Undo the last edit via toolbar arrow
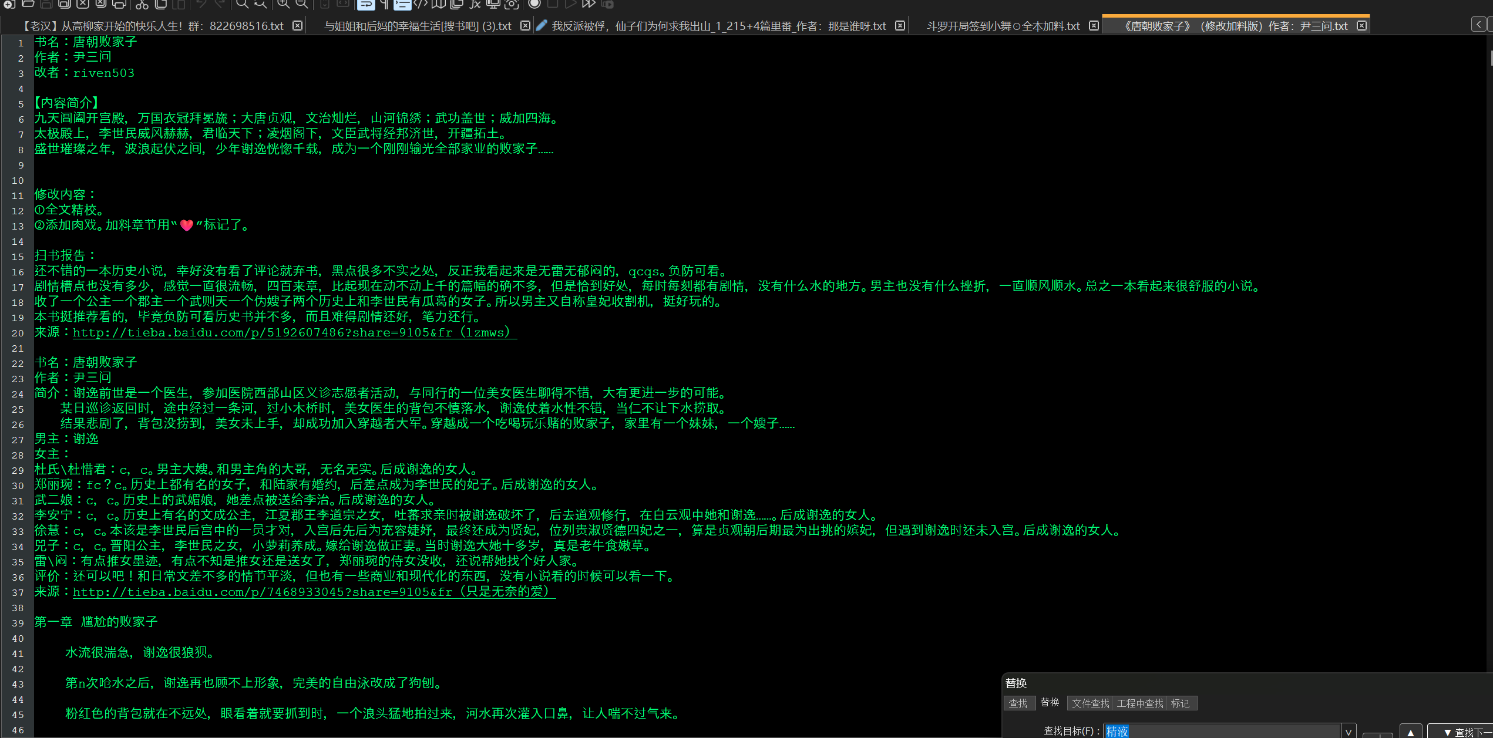This screenshot has height=738, width=1493. coord(201,4)
